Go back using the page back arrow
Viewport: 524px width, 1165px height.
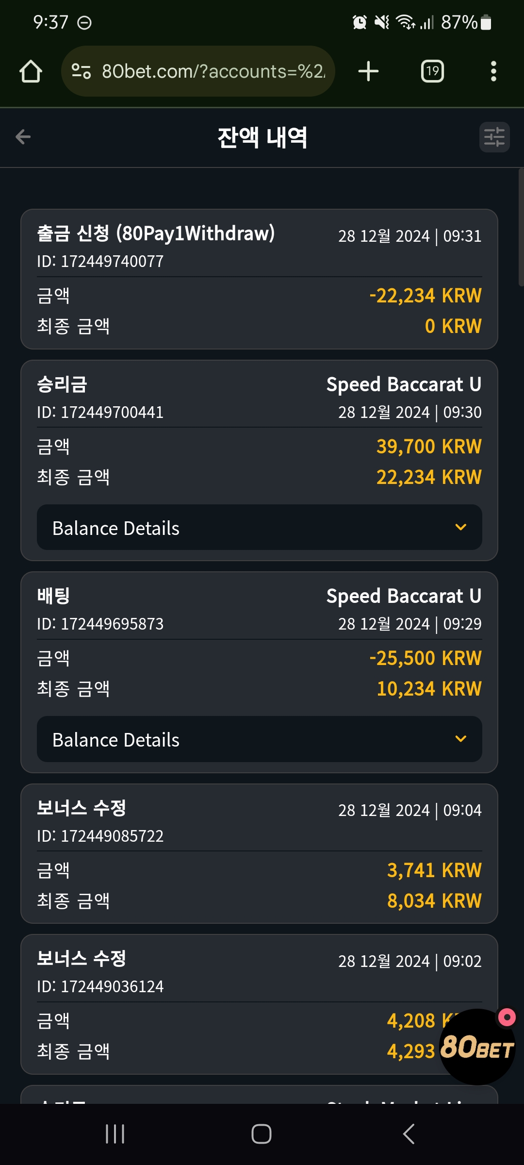click(23, 137)
